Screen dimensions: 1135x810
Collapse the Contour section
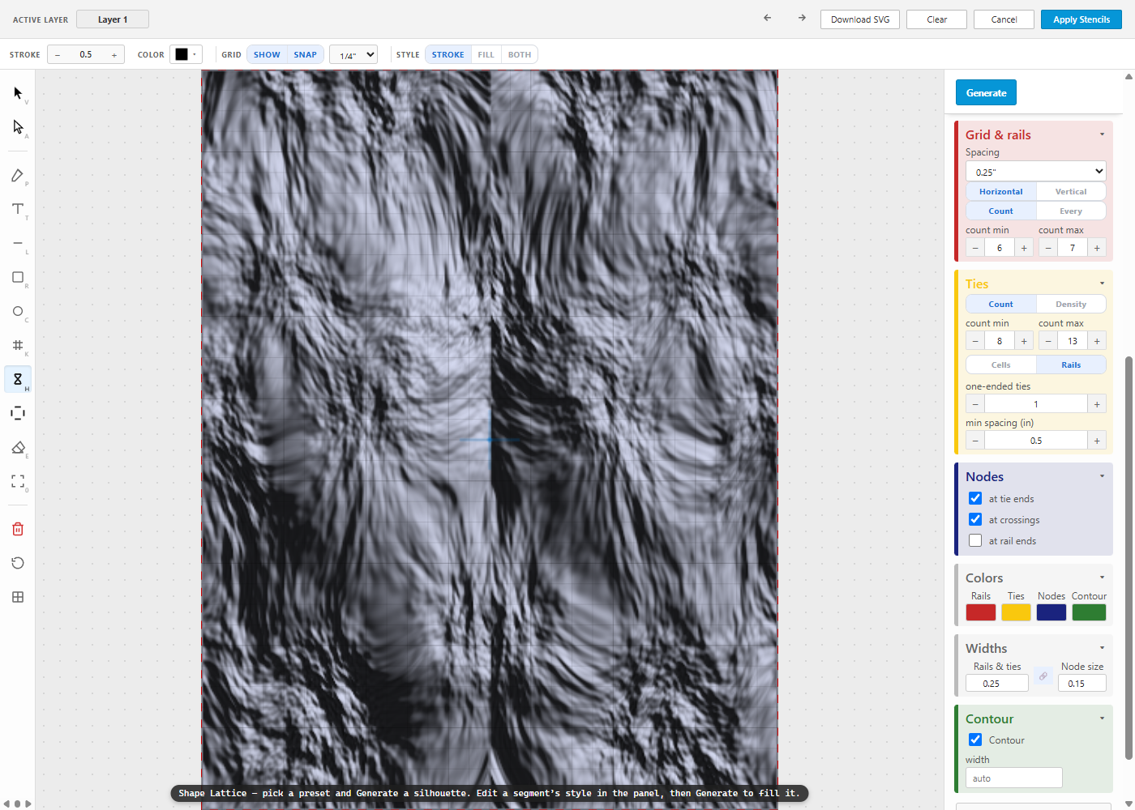pos(1102,718)
